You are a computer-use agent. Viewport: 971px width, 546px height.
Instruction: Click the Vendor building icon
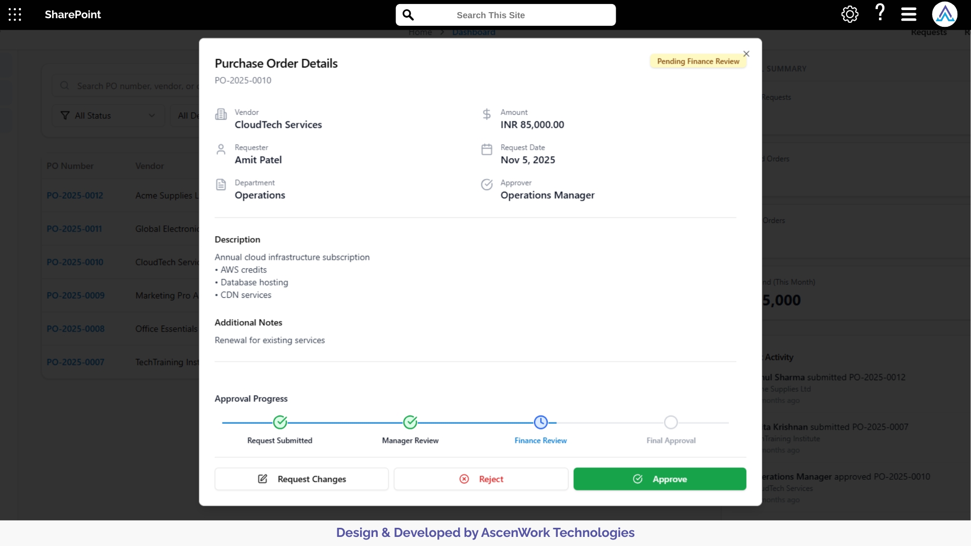click(222, 114)
